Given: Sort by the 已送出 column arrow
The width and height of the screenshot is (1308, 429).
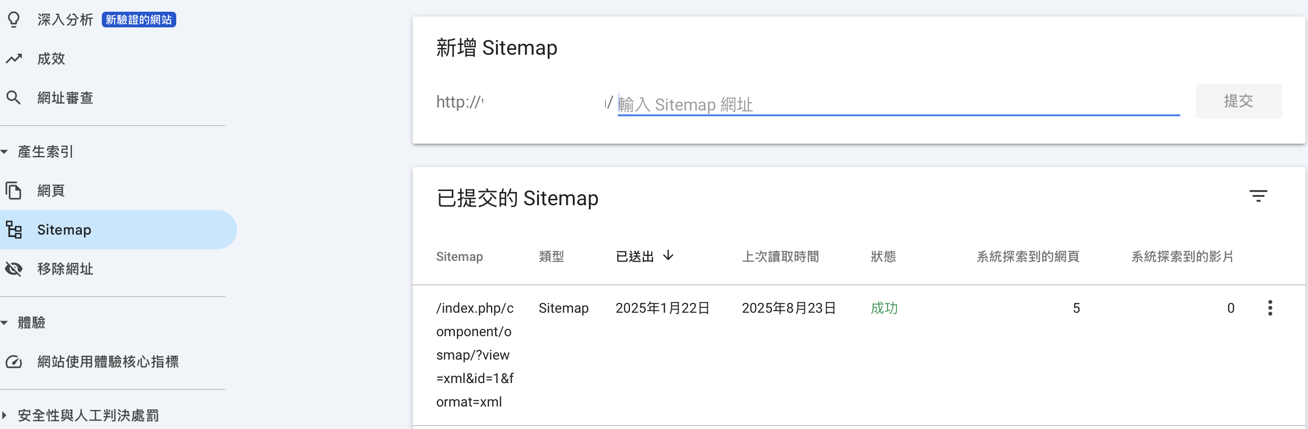Looking at the screenshot, I should 668,256.
